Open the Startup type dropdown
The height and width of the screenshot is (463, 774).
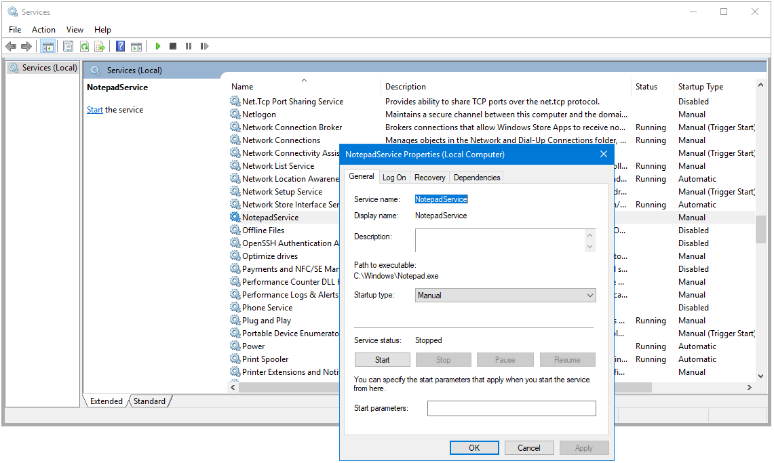[x=505, y=296]
